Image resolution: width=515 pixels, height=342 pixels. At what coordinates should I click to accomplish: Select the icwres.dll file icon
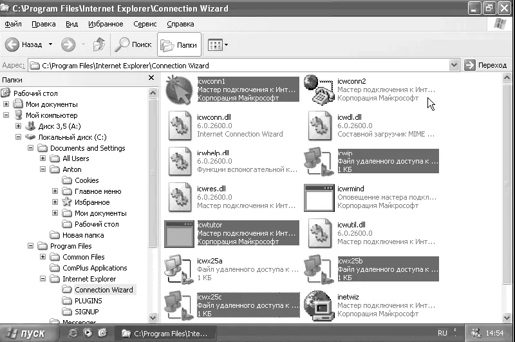pyautogui.click(x=180, y=198)
